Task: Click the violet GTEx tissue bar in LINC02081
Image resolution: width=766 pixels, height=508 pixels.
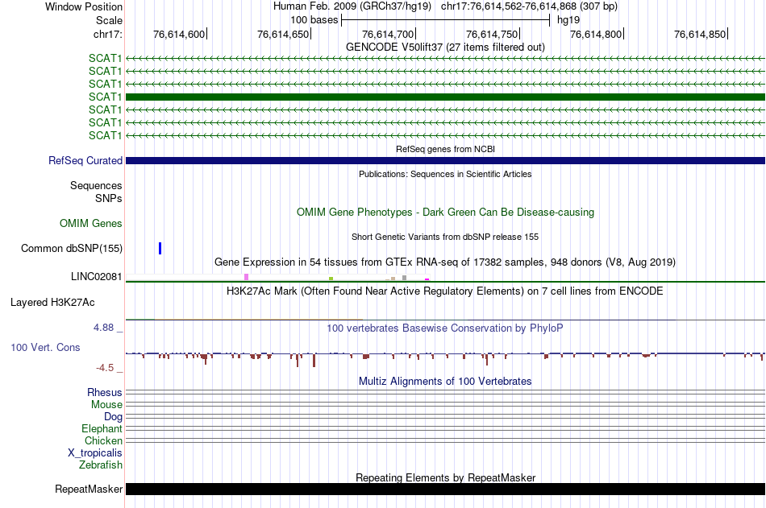Action: 246,277
